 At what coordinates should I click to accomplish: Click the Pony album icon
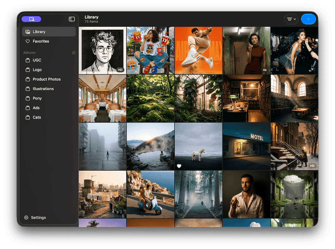28,98
